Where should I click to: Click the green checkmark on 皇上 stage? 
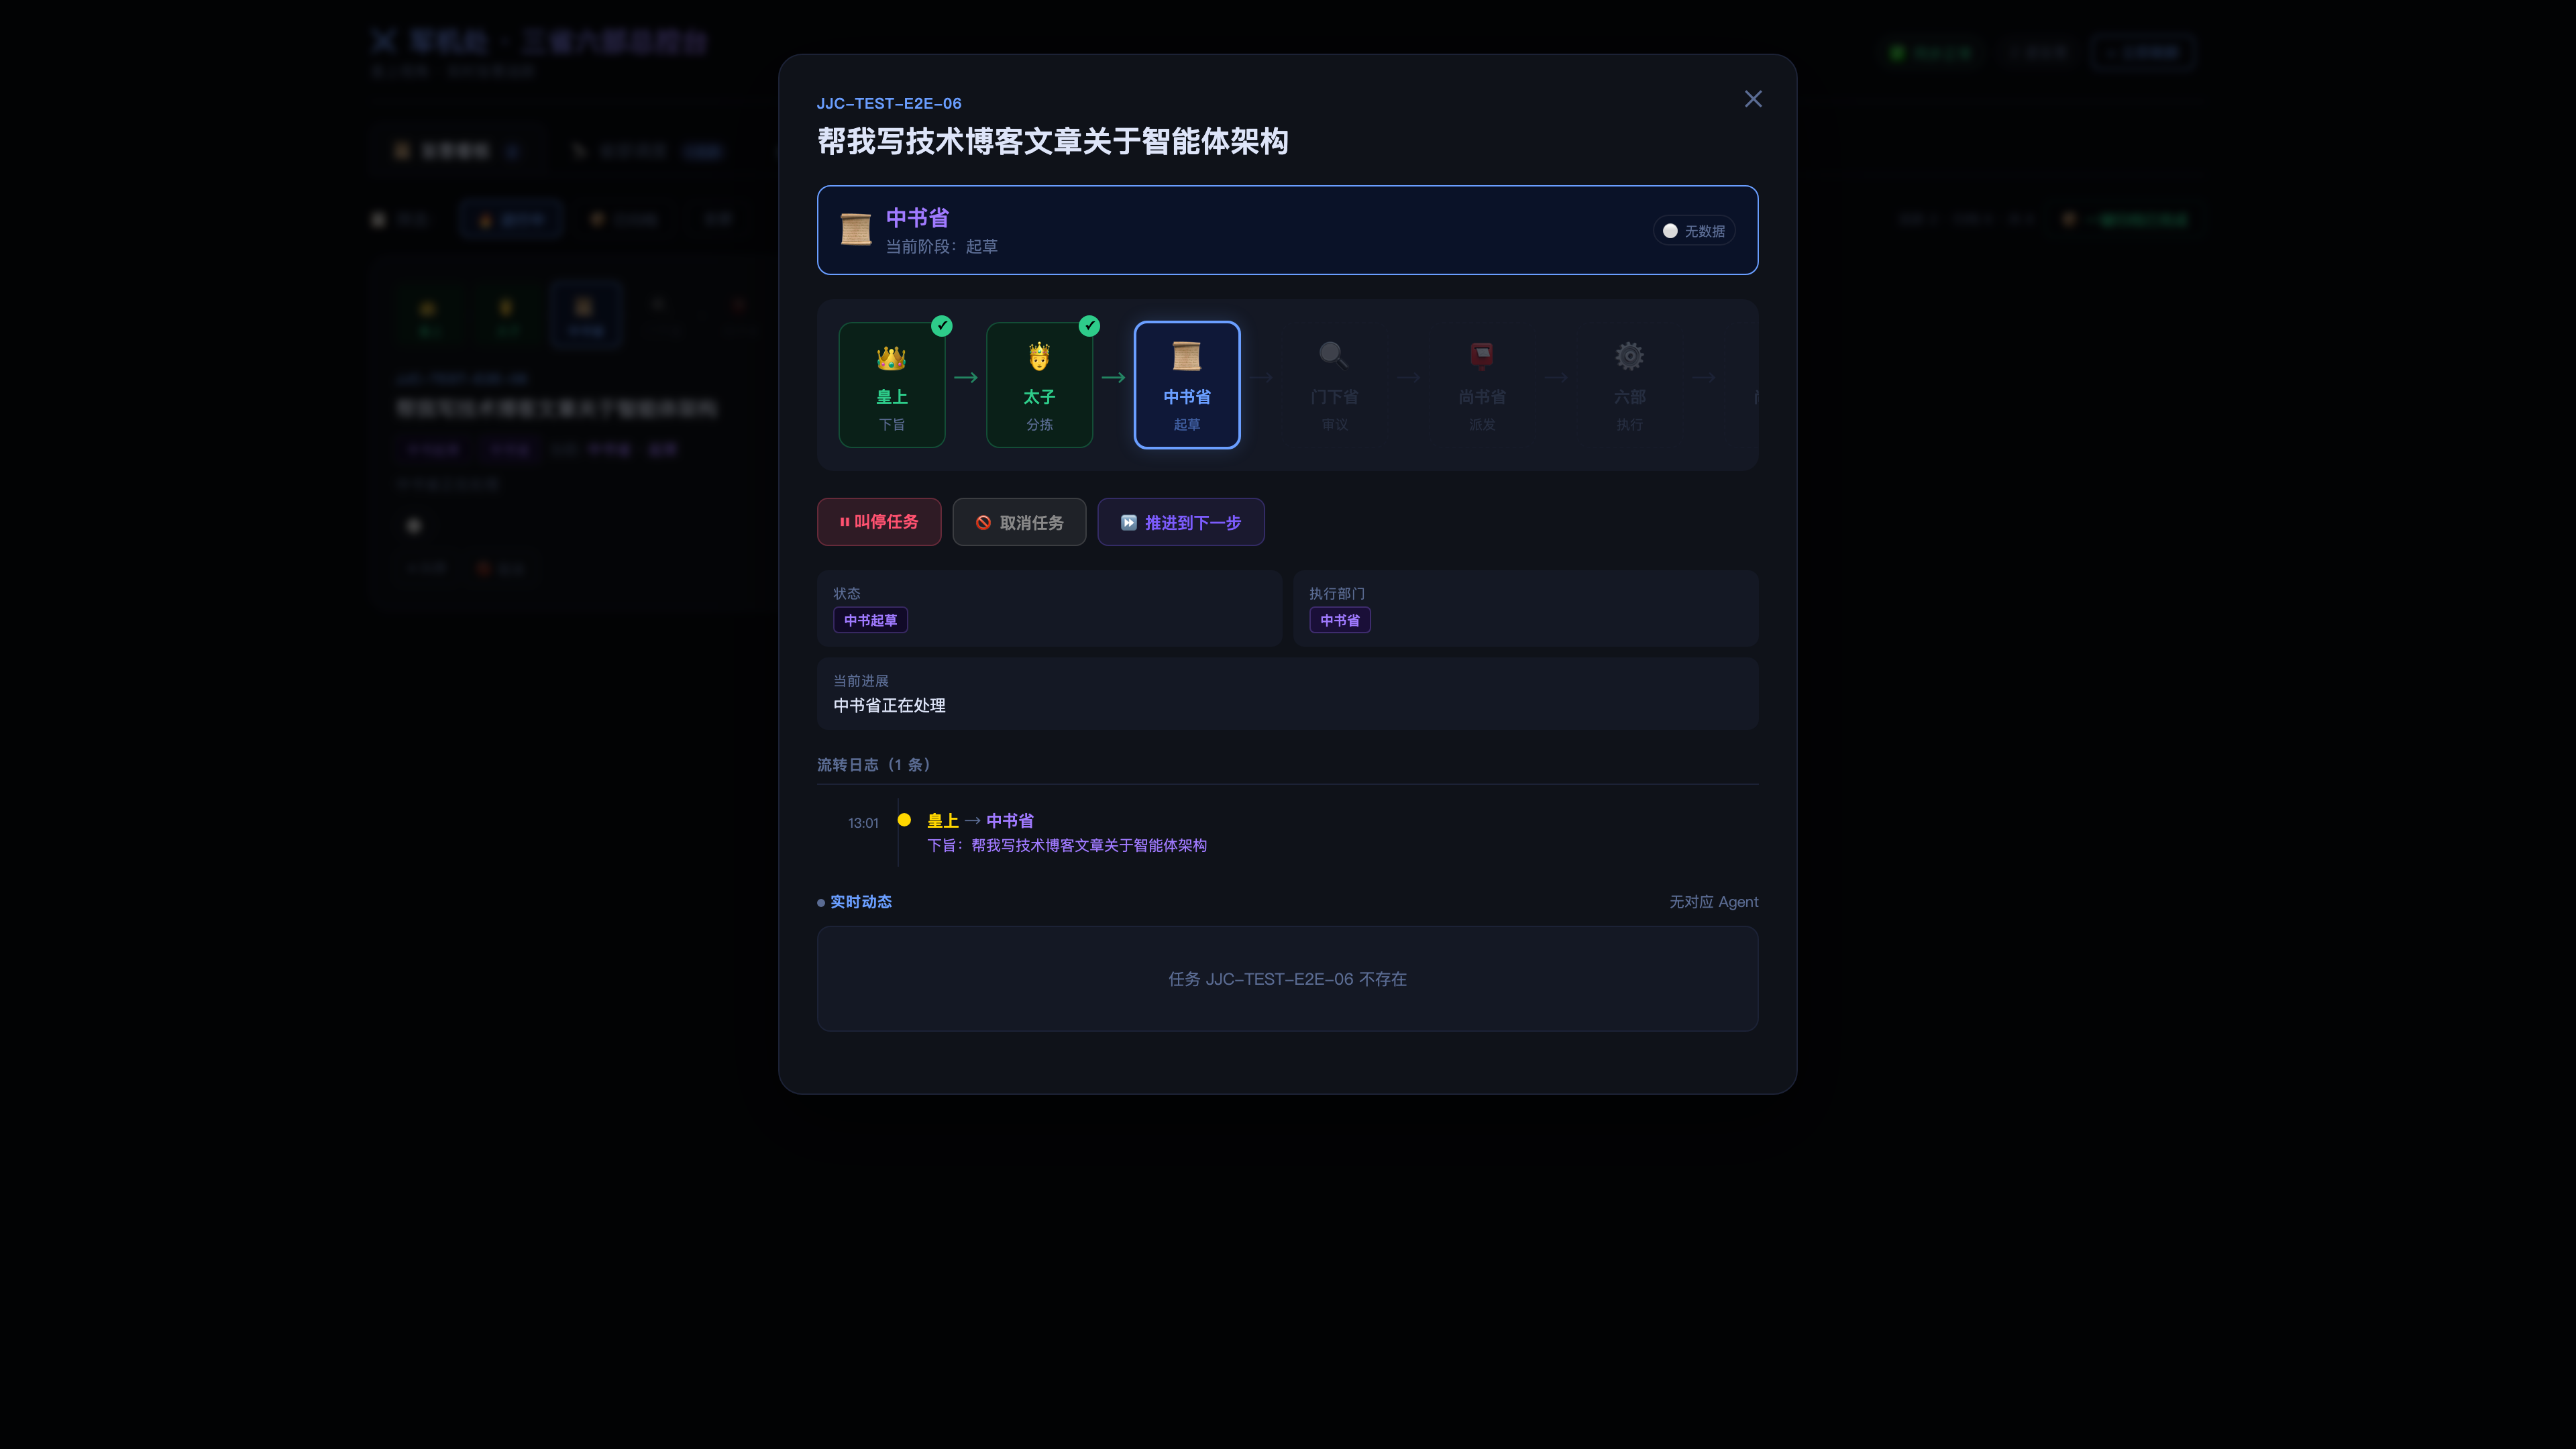[941, 326]
